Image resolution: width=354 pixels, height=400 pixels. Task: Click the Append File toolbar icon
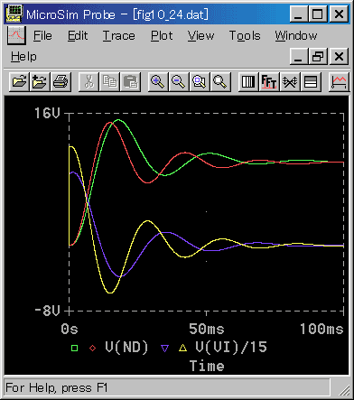[x=40, y=81]
